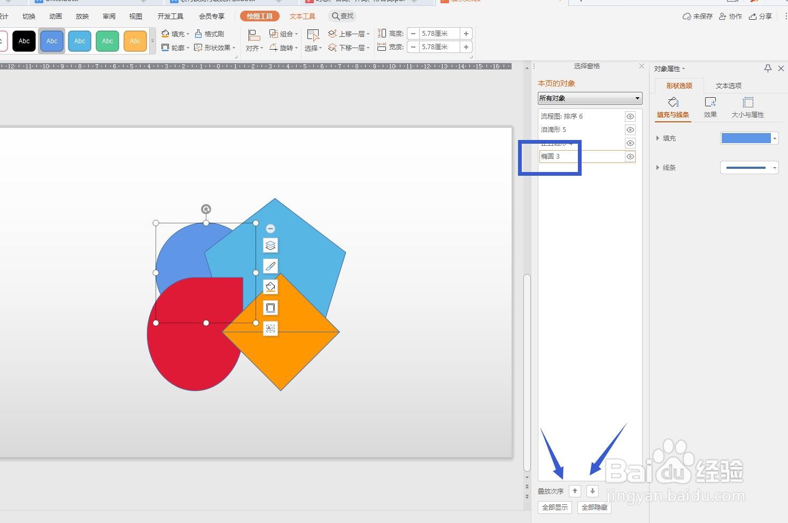Select 流程图: 排序 6 in object list
788x523 pixels.
pos(582,116)
